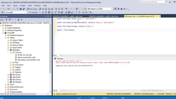Viewport: 176px width, 99px height.
Task: Click the Paste icon in toolbar
Action: coord(62,9)
